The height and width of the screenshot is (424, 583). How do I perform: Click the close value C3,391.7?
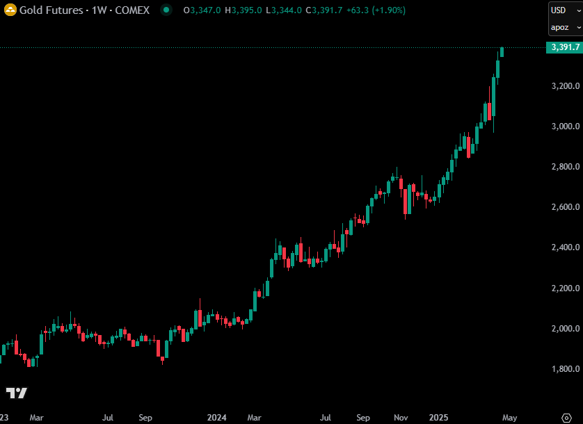pos(324,10)
